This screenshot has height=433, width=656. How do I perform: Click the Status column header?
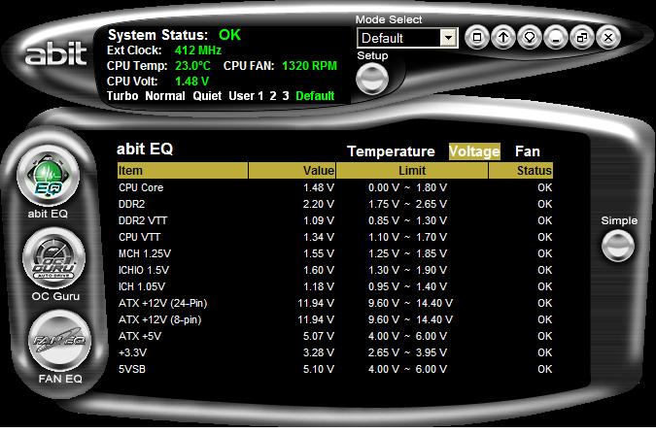[x=521, y=171]
